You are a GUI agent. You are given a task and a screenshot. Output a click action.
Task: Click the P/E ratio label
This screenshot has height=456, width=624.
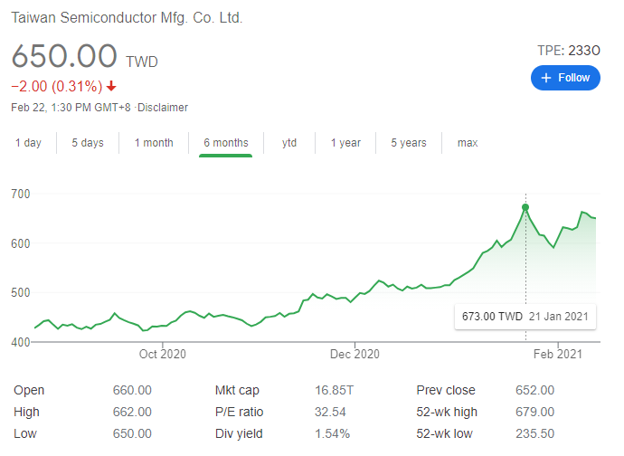pos(239,412)
